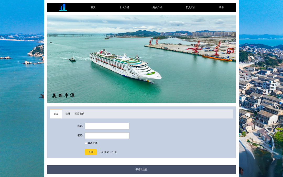Enable the 自动登录 checkbox

tap(86, 143)
